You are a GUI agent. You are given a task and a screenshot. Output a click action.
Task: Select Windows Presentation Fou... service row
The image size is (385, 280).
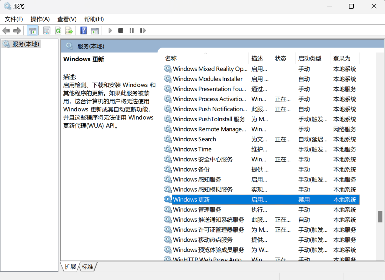point(261,89)
